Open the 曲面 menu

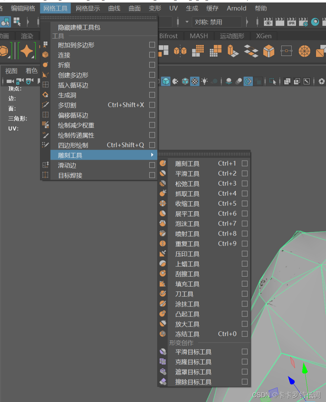[x=135, y=9]
